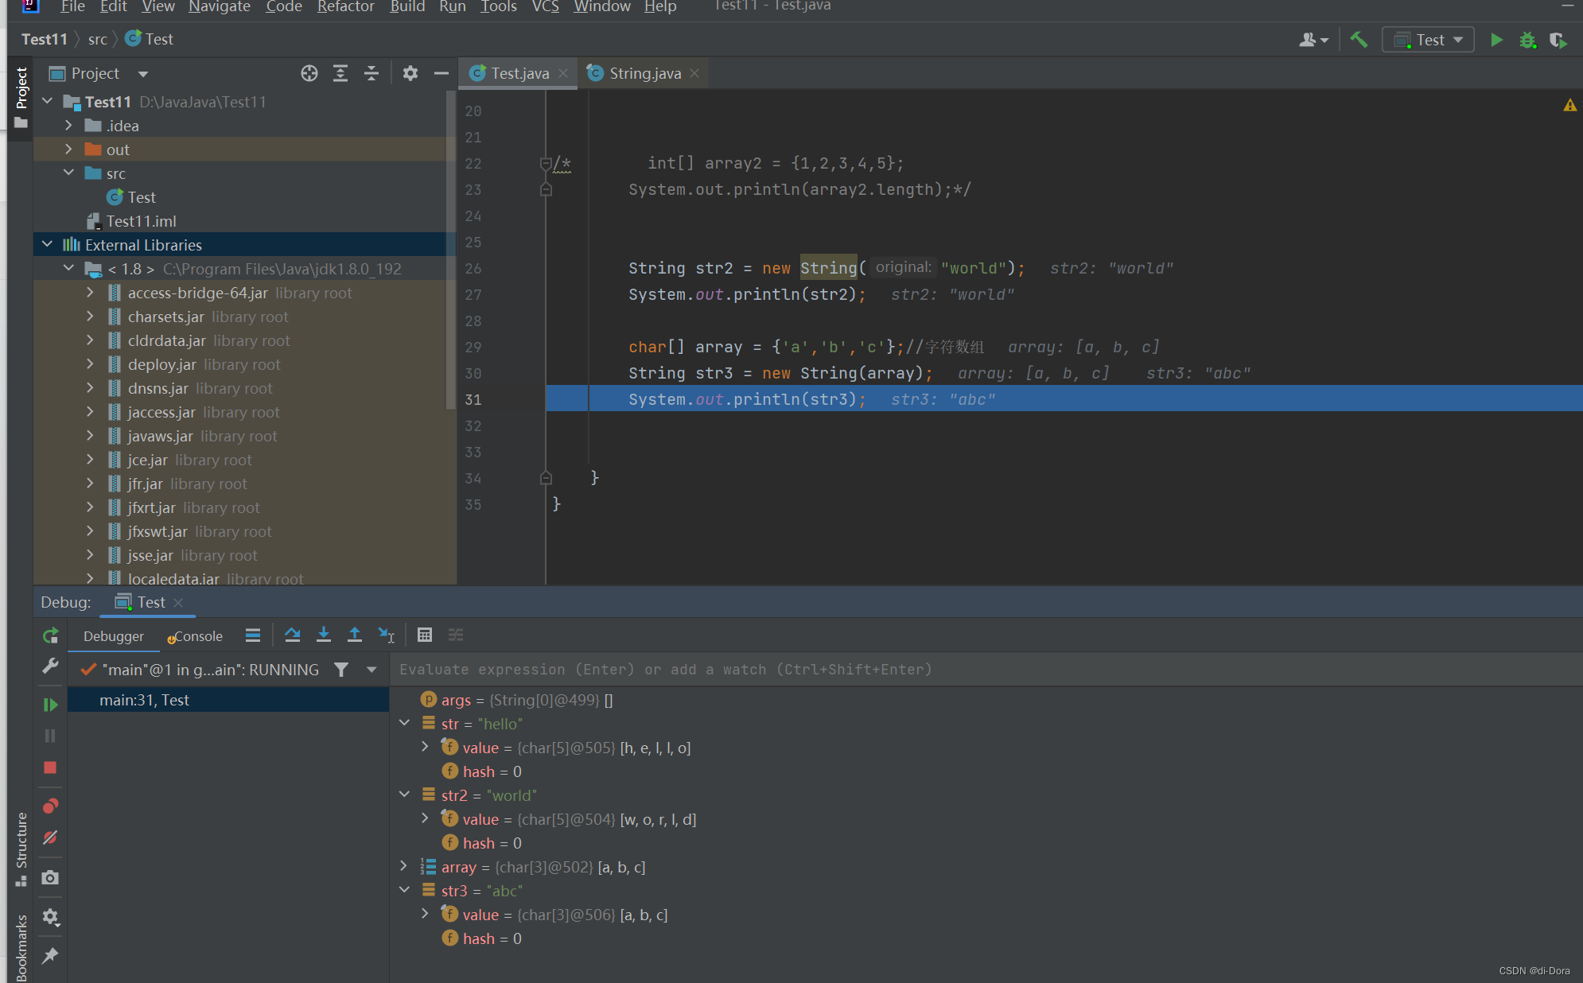Toggle the threads filter funnel icon
The image size is (1583, 983).
pos(341,670)
